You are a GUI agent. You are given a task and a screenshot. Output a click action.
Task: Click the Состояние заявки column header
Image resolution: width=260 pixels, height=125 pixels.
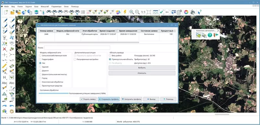coord(149,31)
